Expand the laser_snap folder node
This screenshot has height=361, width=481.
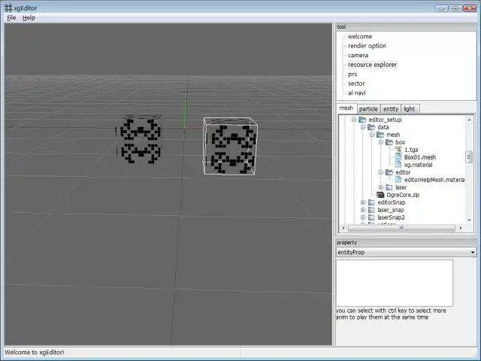363,210
